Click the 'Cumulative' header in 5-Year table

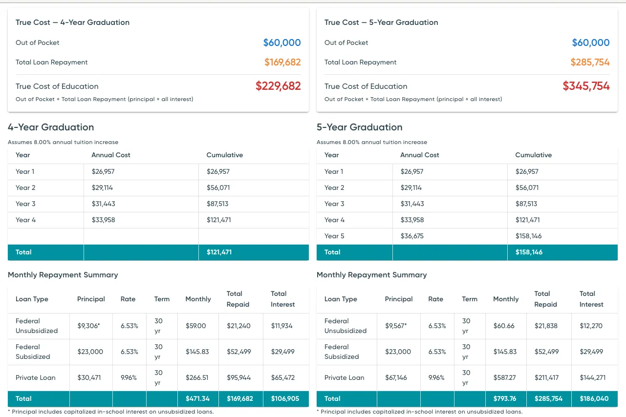(x=534, y=155)
